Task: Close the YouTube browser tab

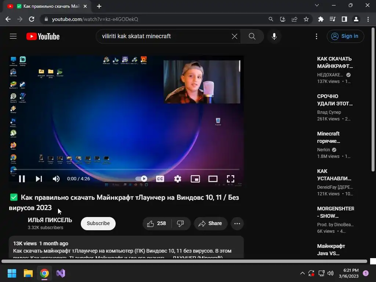Action: 85,6
